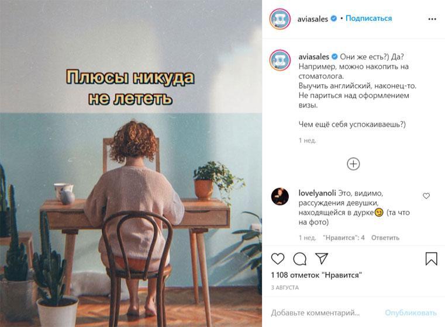Click the post photo of girl

coord(131,163)
